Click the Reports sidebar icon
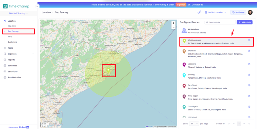 (x=5, y=60)
